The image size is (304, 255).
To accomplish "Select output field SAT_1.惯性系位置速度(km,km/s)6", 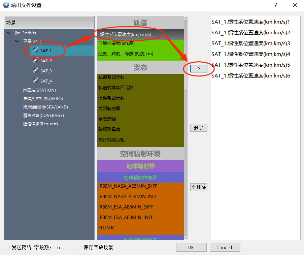I will tap(251, 76).
